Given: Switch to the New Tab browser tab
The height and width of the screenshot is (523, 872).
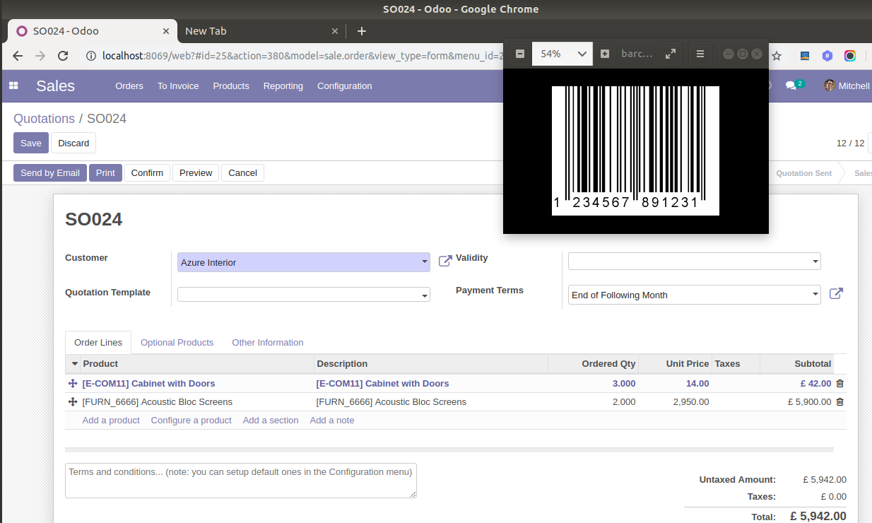Looking at the screenshot, I should [260, 31].
